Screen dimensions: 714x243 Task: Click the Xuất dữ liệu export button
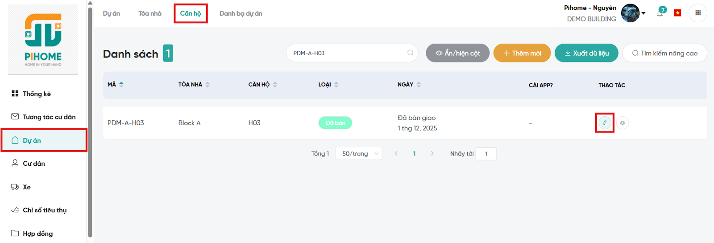coord(586,53)
